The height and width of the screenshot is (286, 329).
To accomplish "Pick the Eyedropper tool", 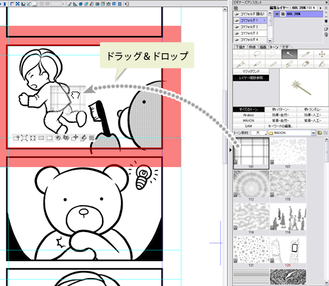I will (x=305, y=54).
